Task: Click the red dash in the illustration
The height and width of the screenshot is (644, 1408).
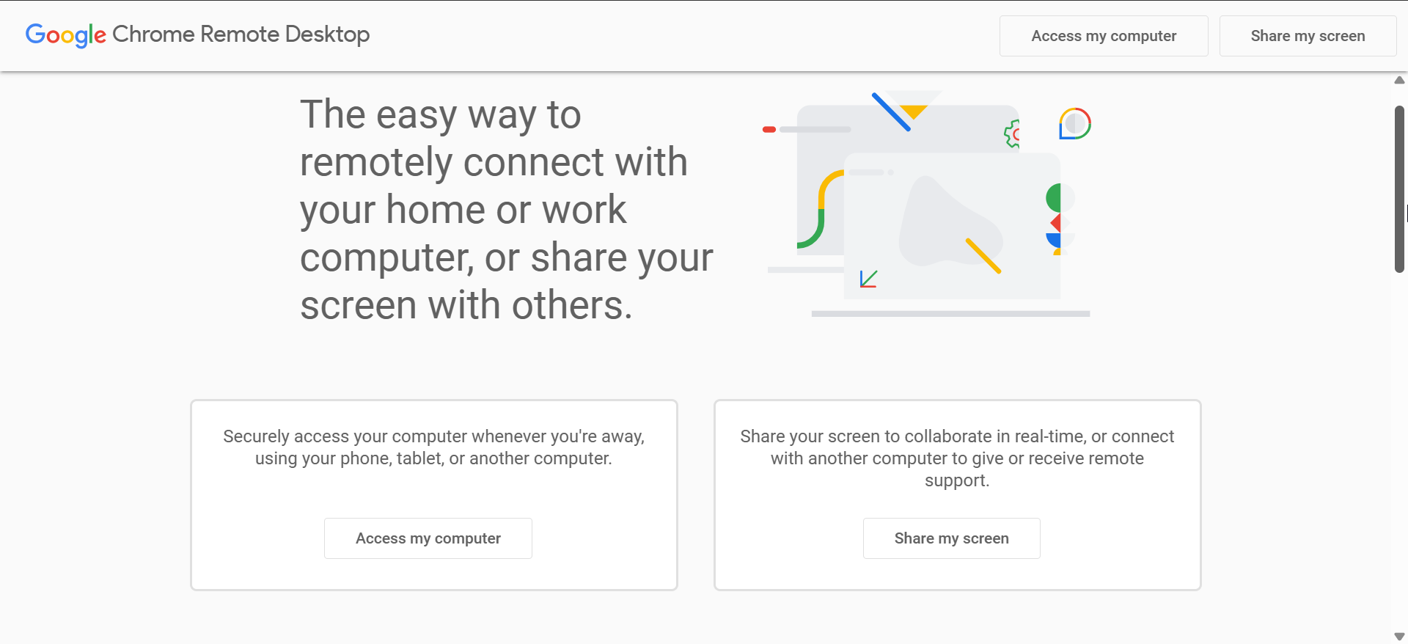Action: [x=769, y=129]
